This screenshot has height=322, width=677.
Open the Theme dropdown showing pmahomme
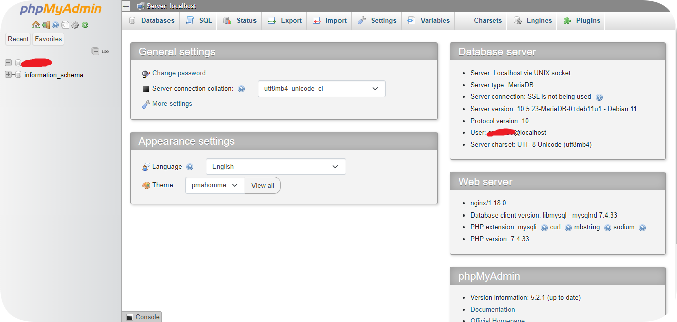click(215, 185)
